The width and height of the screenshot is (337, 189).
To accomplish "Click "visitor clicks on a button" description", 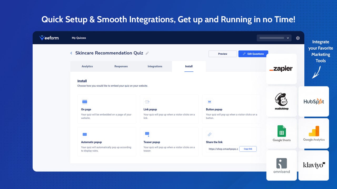I will [x=231, y=116].
